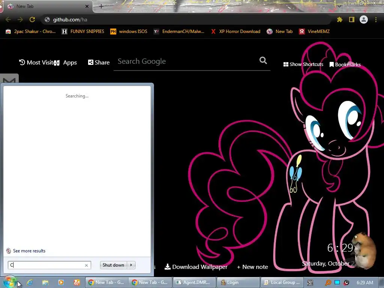Viewport: 384px width, 288px height.
Task: Click the gray taskbar icon after Local Group
Action: (x=310, y=283)
